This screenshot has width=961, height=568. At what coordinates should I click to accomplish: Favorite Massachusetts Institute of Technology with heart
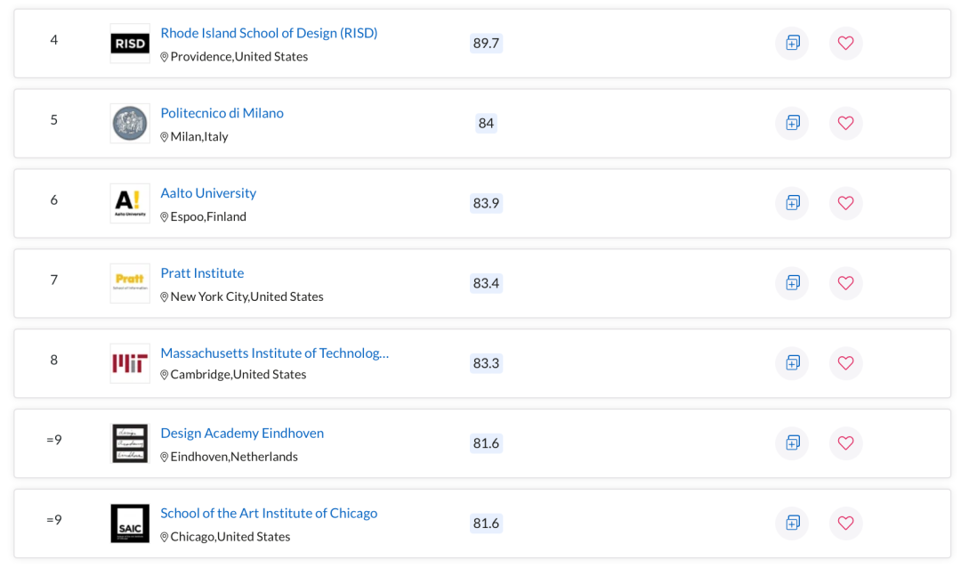click(846, 363)
